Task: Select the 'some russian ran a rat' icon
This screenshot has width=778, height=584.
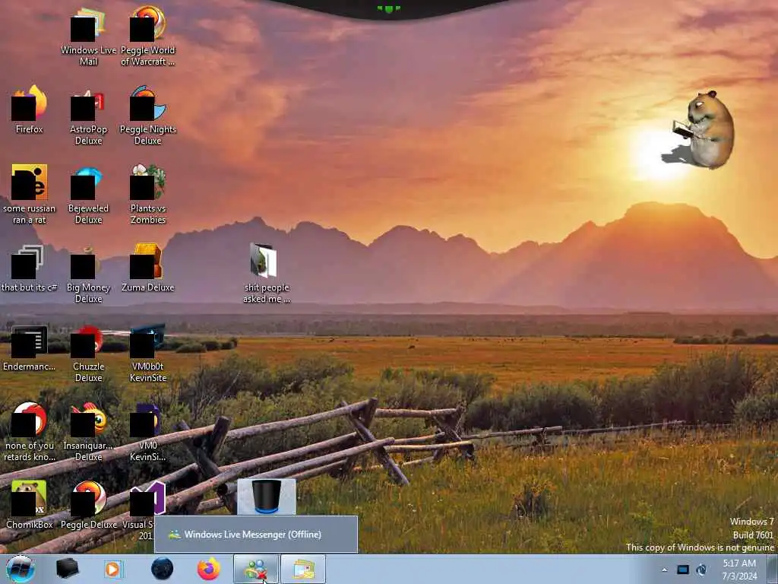Action: [30, 194]
